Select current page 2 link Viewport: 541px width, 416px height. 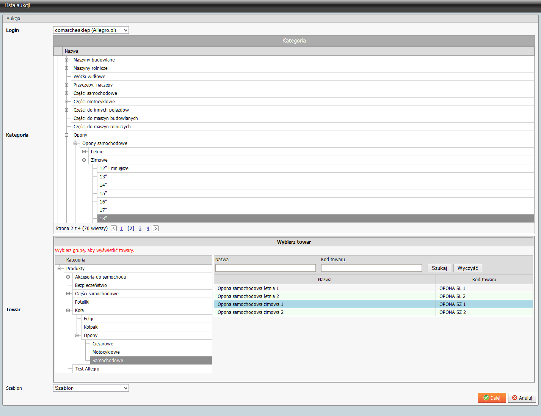(x=131, y=228)
